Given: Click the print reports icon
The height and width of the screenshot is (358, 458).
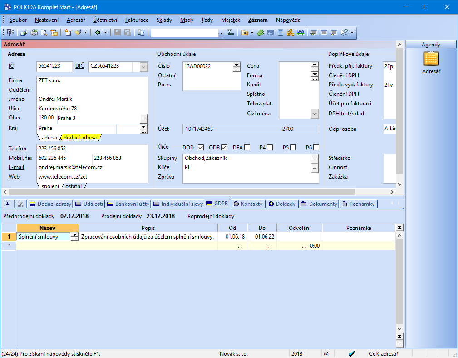Looking at the screenshot, I should [x=24, y=32].
